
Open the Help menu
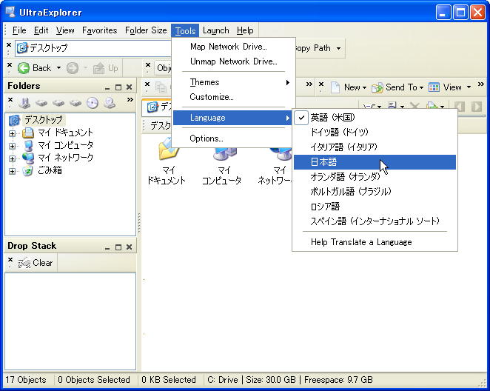click(245, 30)
